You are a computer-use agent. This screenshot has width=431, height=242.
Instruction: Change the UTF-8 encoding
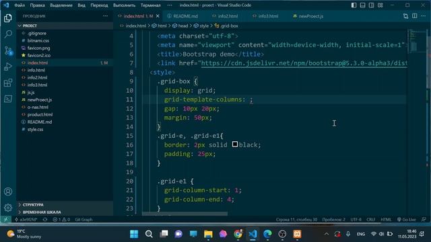pyautogui.click(x=356, y=220)
